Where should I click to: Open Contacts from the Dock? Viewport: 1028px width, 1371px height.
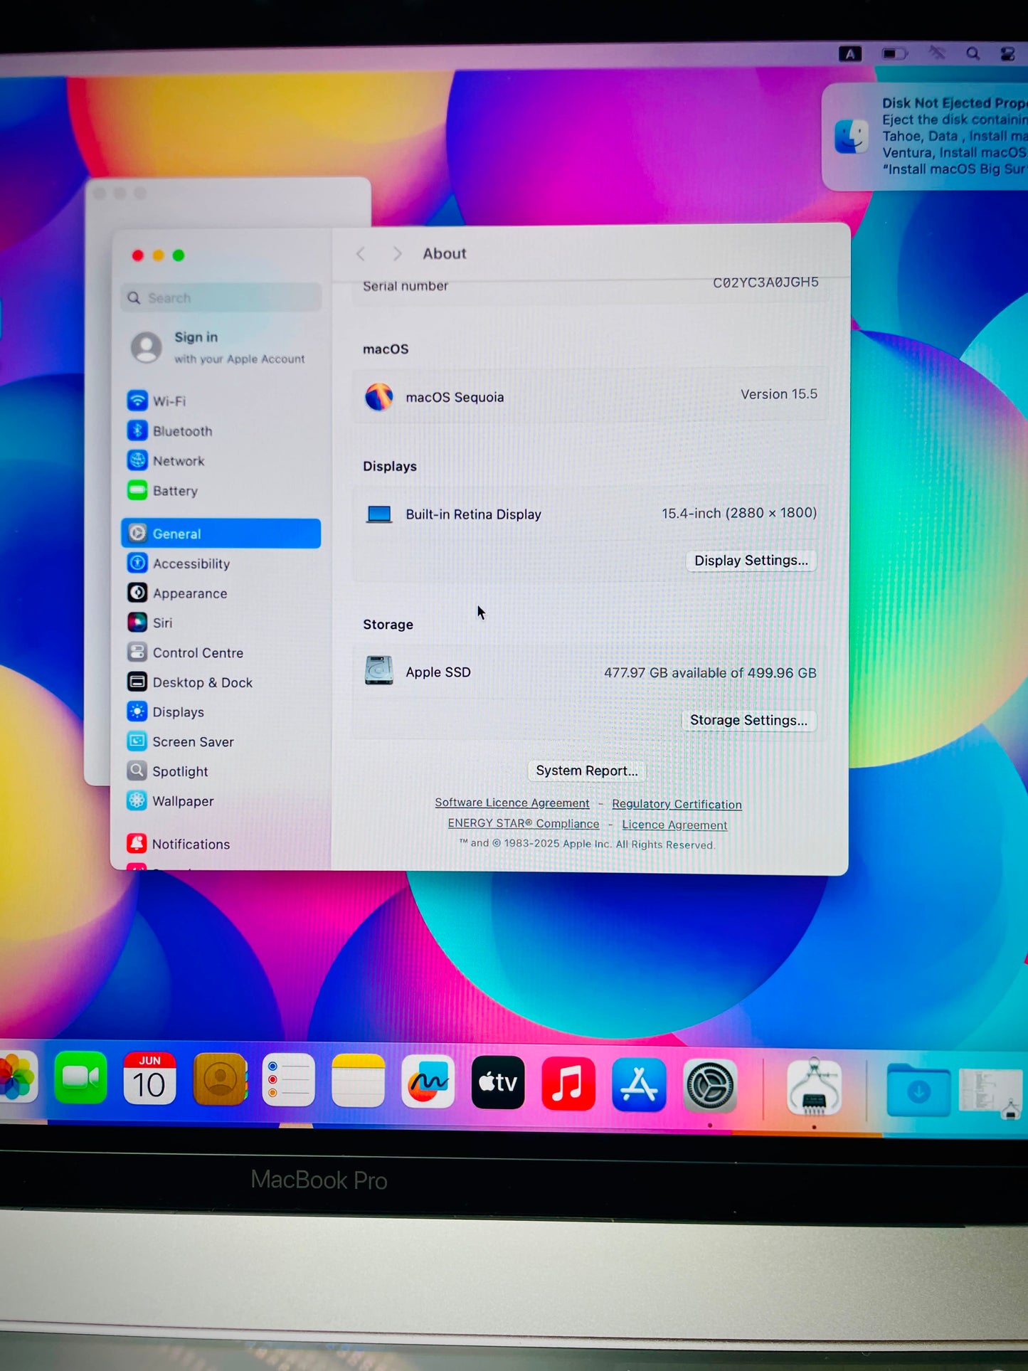(220, 1080)
